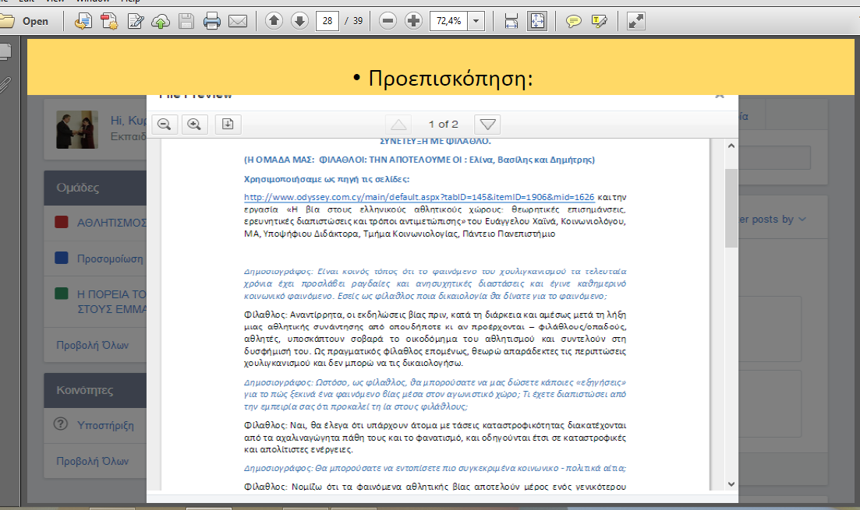
Task: Open the attachments paperclip panel
Action: coord(5,85)
